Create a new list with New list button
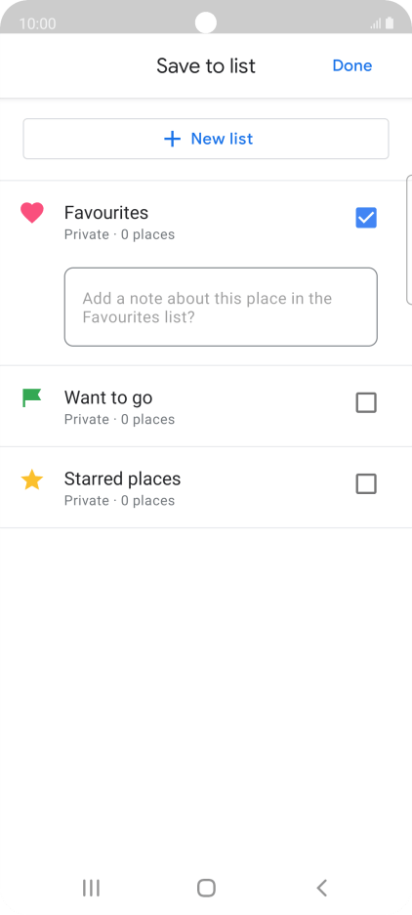412x915 pixels. click(206, 139)
